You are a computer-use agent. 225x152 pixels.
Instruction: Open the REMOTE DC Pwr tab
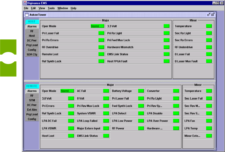pos(32,105)
